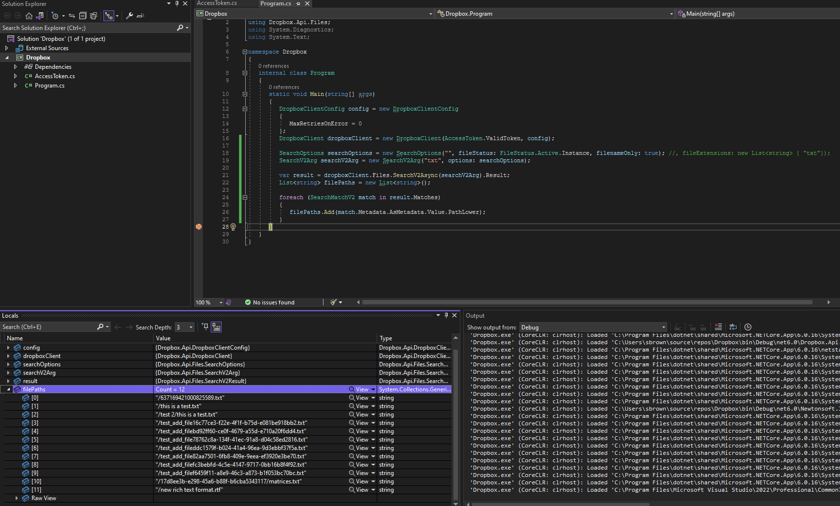Click the Name column header in Locals
Viewport: 840px width, 506px height.
(79, 338)
